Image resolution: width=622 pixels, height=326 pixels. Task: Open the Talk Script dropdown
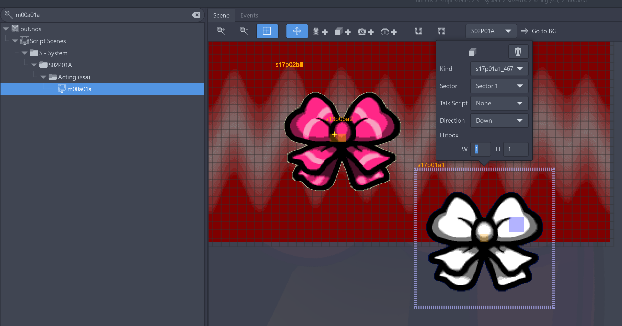click(x=499, y=103)
